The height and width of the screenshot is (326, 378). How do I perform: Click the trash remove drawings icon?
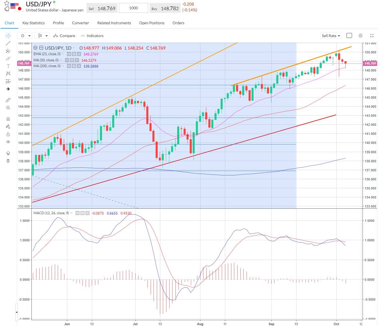pyautogui.click(x=8, y=161)
